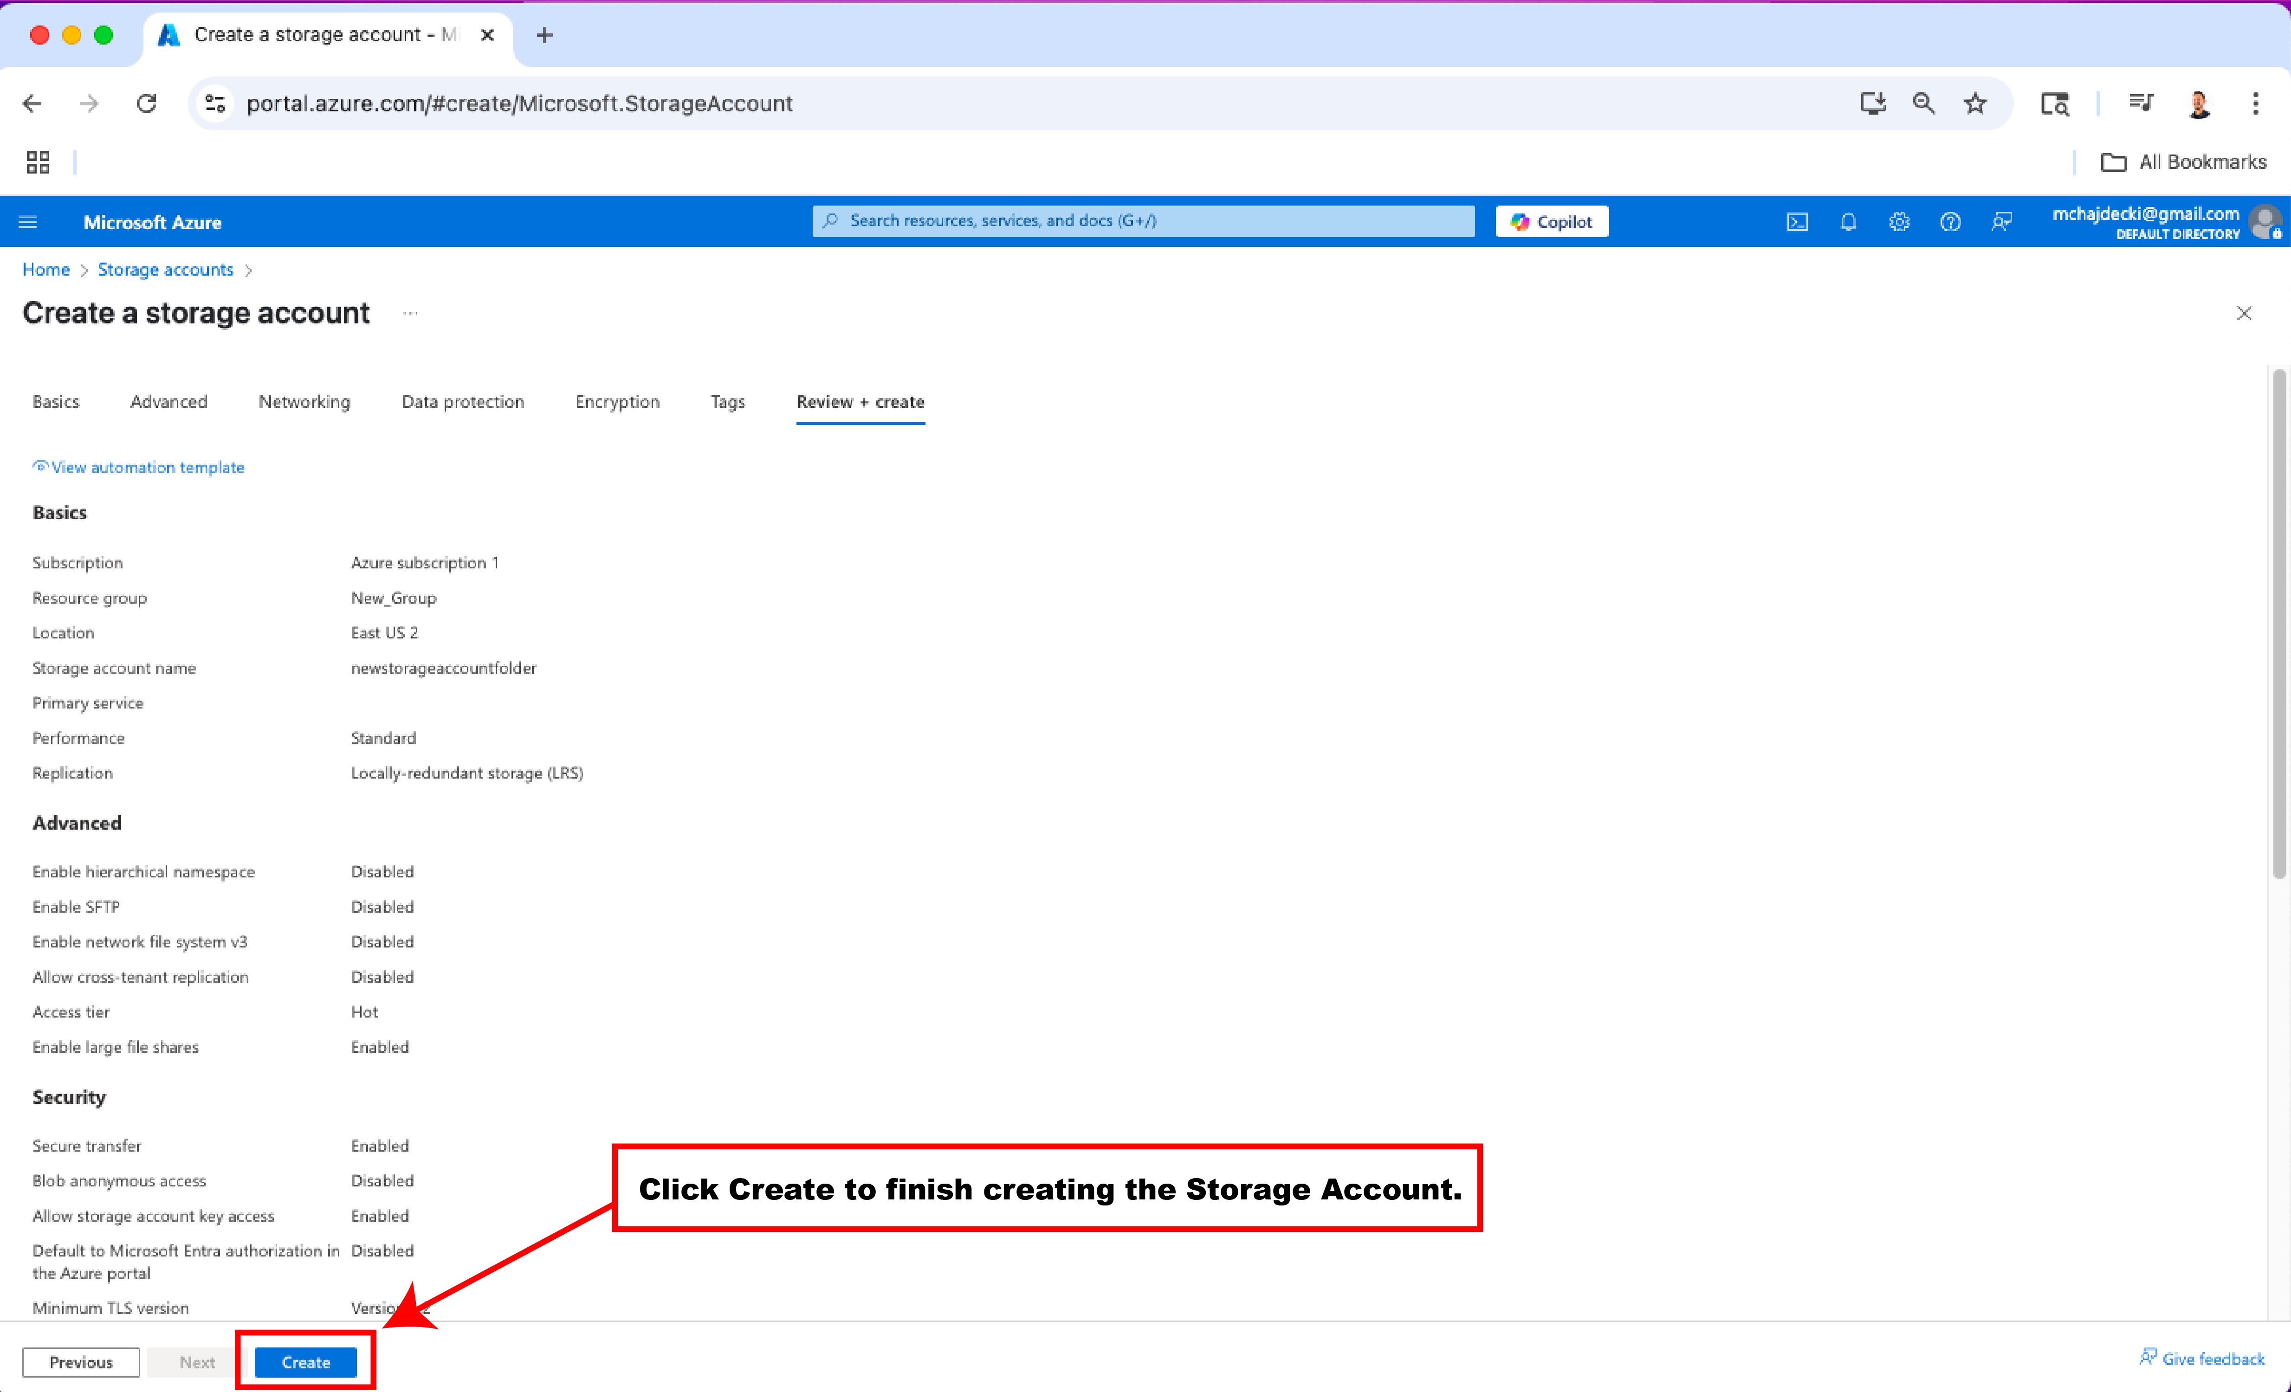This screenshot has width=2291, height=1392.
Task: Open the header feedback icon
Action: (2002, 222)
